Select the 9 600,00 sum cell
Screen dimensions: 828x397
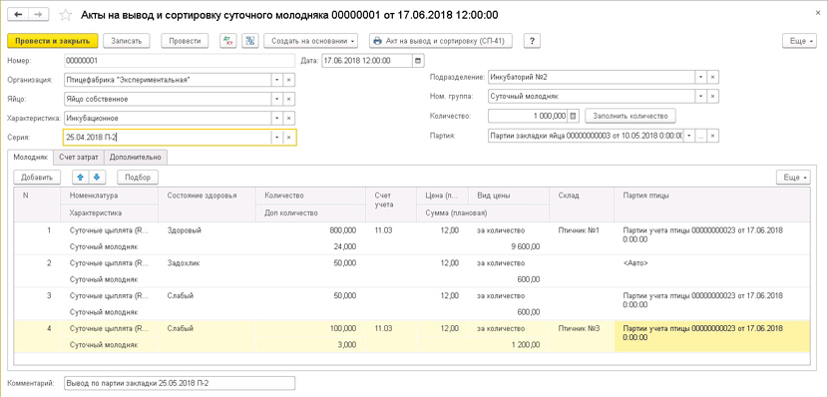tap(483, 246)
